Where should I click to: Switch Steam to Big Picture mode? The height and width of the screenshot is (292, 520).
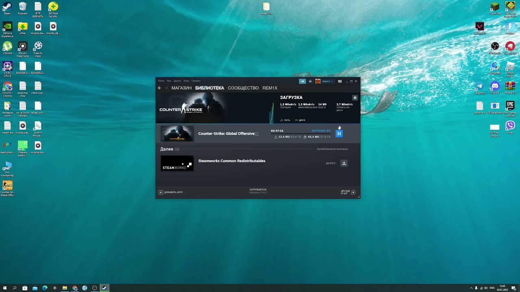click(340, 81)
